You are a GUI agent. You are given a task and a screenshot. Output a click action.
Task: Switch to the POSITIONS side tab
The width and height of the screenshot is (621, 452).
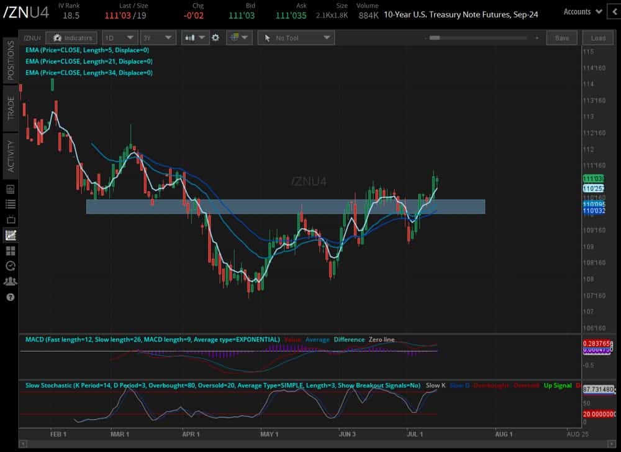point(11,60)
